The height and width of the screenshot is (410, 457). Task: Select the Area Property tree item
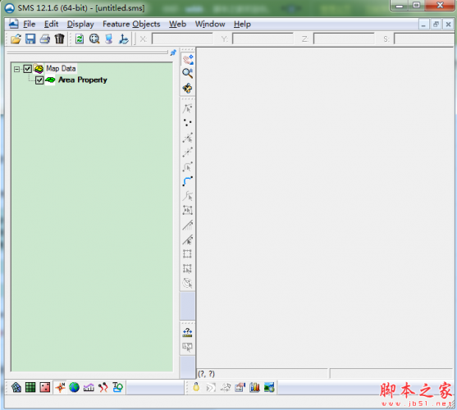tap(83, 80)
